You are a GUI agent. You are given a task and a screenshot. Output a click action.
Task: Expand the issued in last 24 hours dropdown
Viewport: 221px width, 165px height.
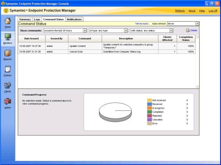click(65, 31)
